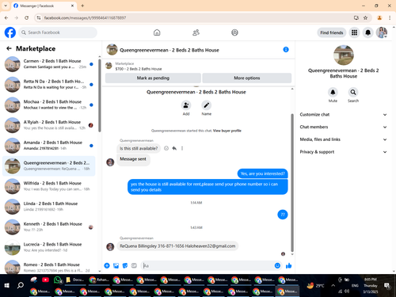
Task: Search in conversation magnifier icon
Action: tap(353, 92)
